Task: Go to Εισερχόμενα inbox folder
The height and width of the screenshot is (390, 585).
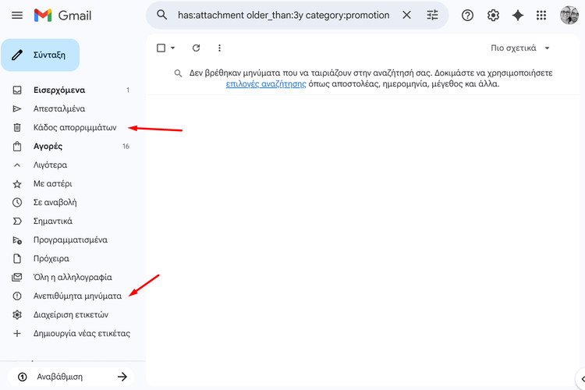Action: [x=59, y=90]
